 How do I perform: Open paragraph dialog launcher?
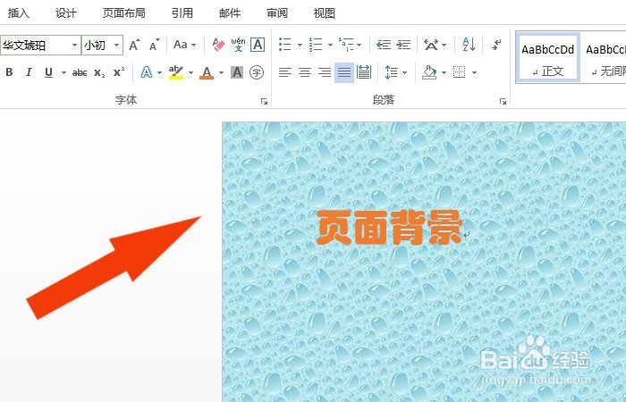click(x=503, y=102)
